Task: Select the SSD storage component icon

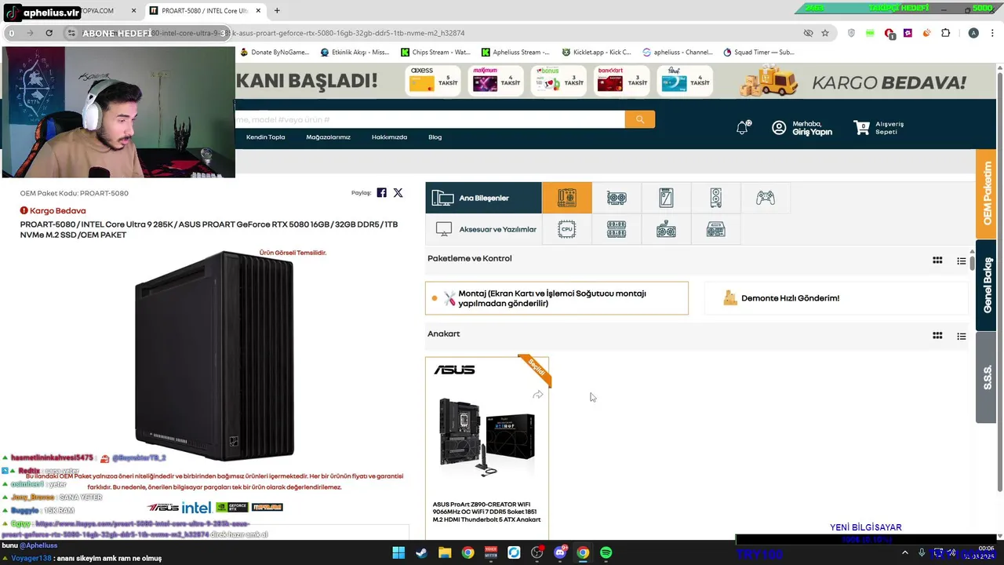Action: coord(666,198)
